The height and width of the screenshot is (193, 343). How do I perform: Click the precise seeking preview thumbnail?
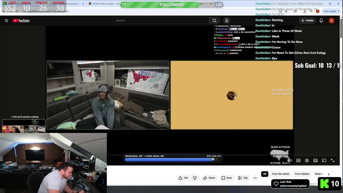[x=24, y=126]
